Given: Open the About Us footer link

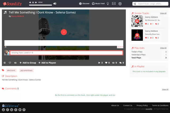Looking at the screenshot, I should [115, 105].
